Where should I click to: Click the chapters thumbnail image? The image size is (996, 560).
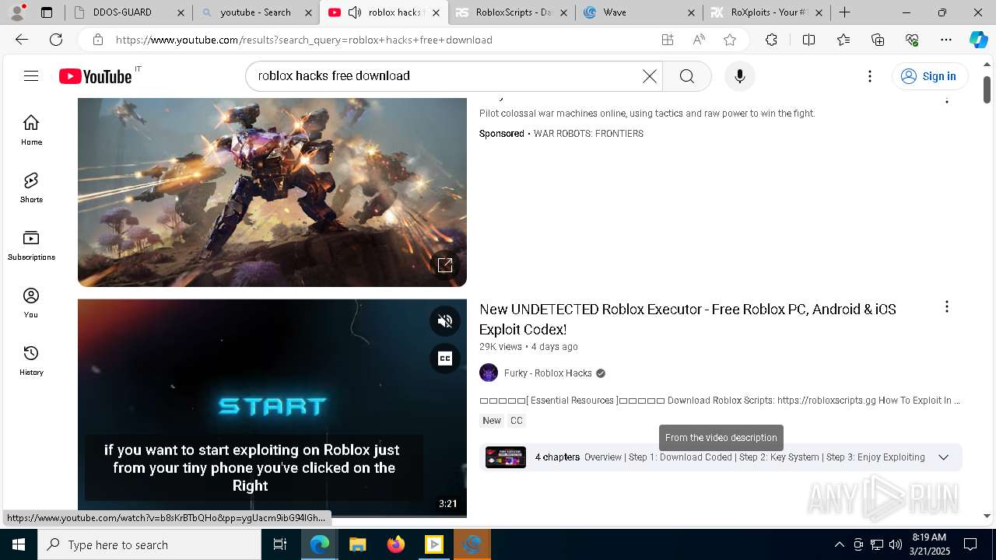pyautogui.click(x=506, y=457)
